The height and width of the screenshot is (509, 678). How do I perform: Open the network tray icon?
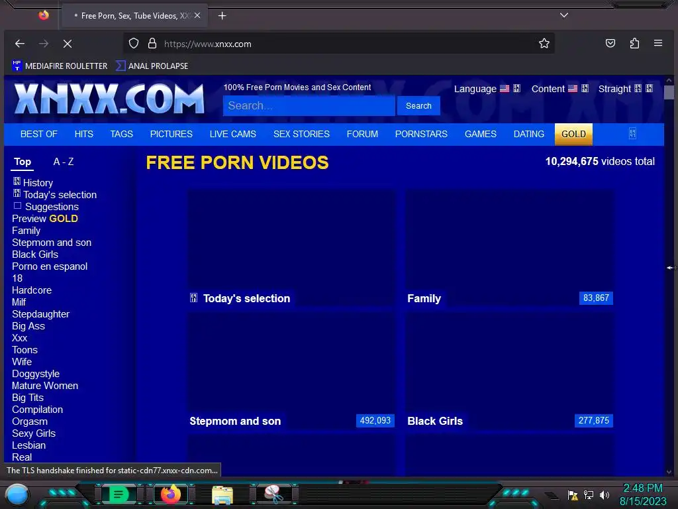(589, 494)
